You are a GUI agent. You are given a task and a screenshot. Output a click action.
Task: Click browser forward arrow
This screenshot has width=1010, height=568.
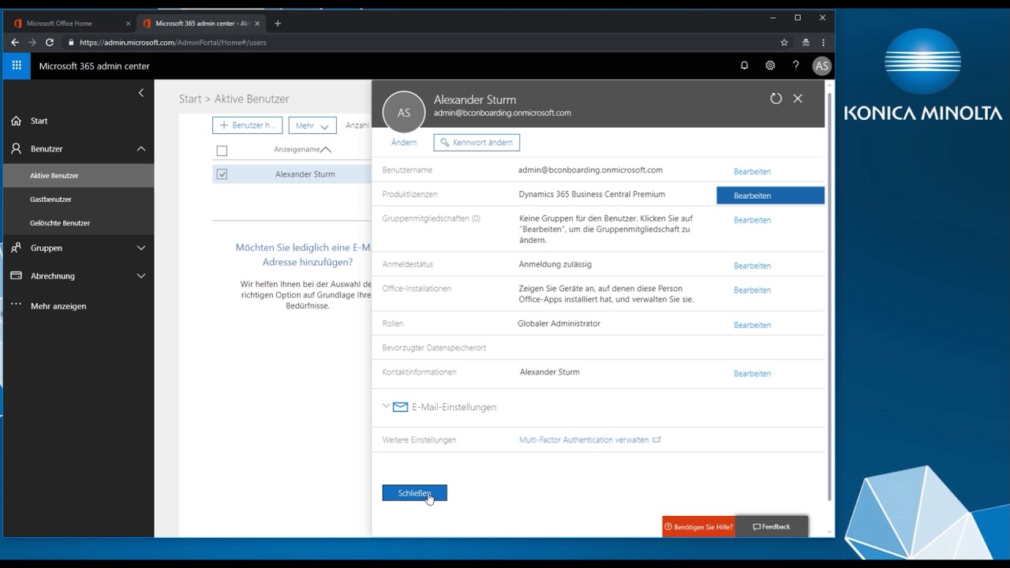pos(32,43)
